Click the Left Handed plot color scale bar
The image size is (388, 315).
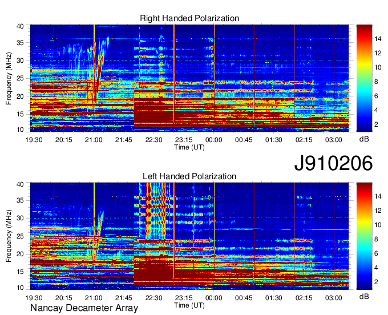(364, 236)
